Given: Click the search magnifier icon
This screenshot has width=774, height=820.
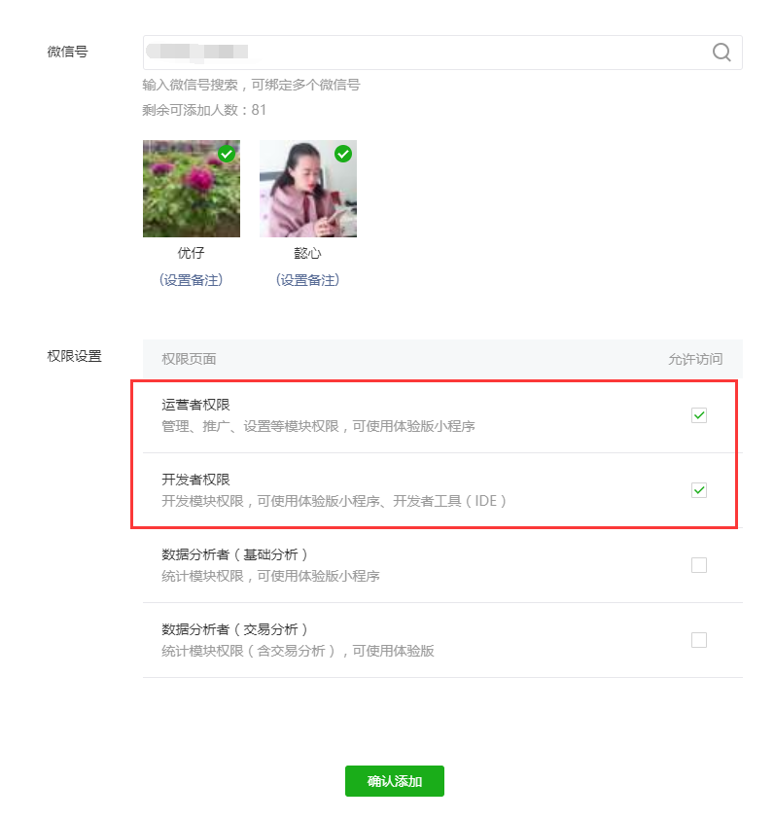Looking at the screenshot, I should [x=721, y=53].
